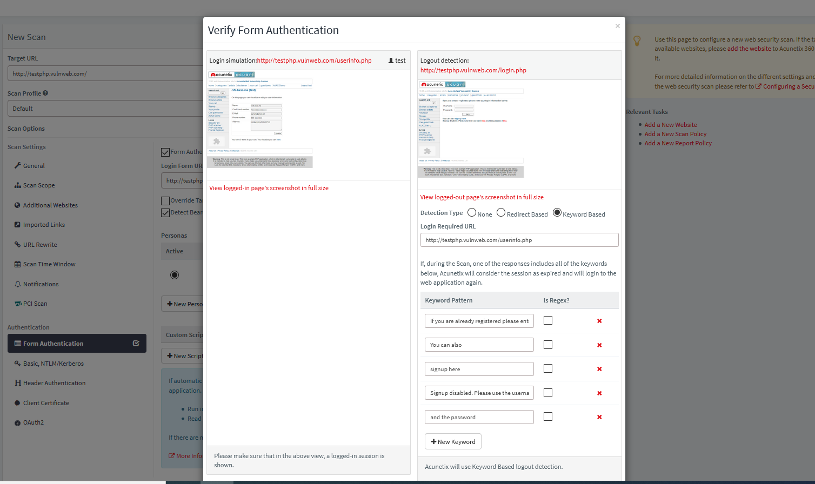The height and width of the screenshot is (484, 815).
Task: Open Client Certificate settings
Action: (x=42, y=403)
